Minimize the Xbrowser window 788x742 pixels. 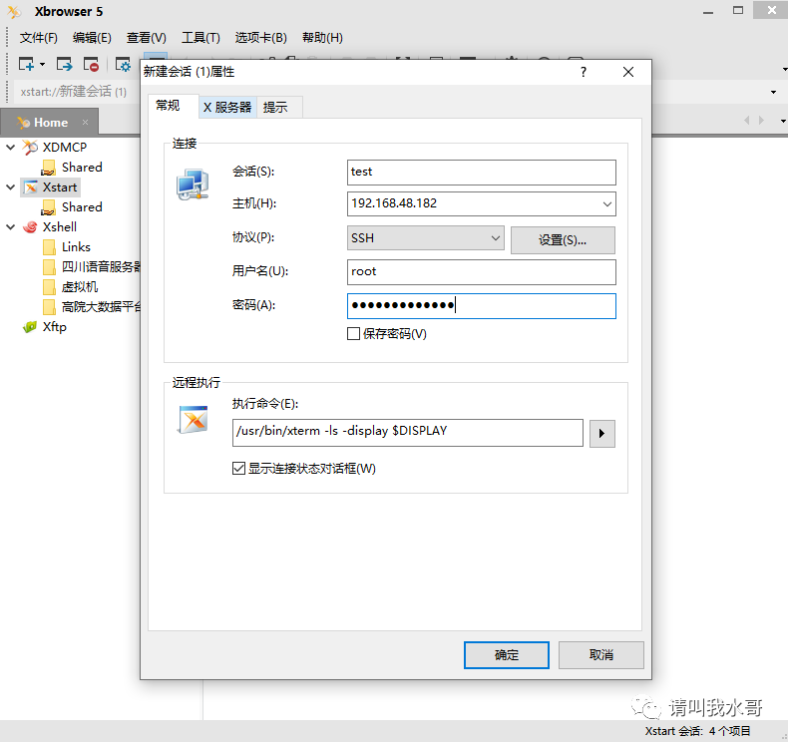click(x=708, y=11)
